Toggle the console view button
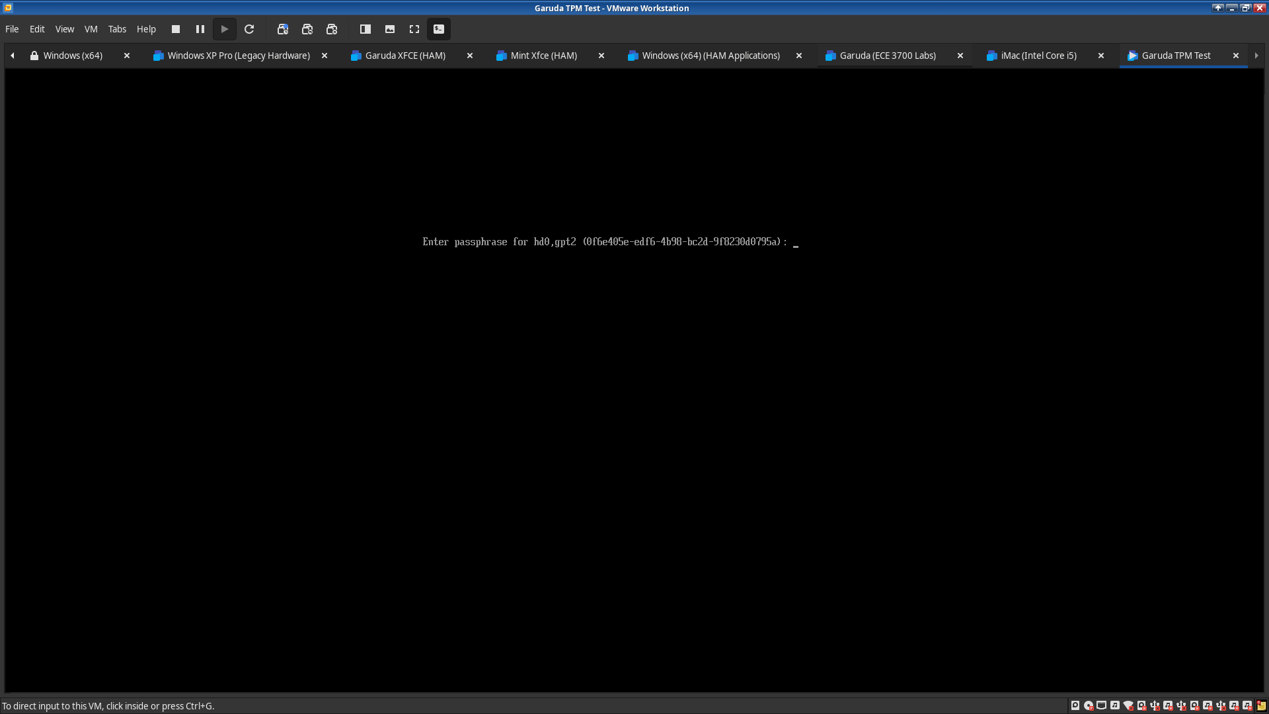 [439, 29]
